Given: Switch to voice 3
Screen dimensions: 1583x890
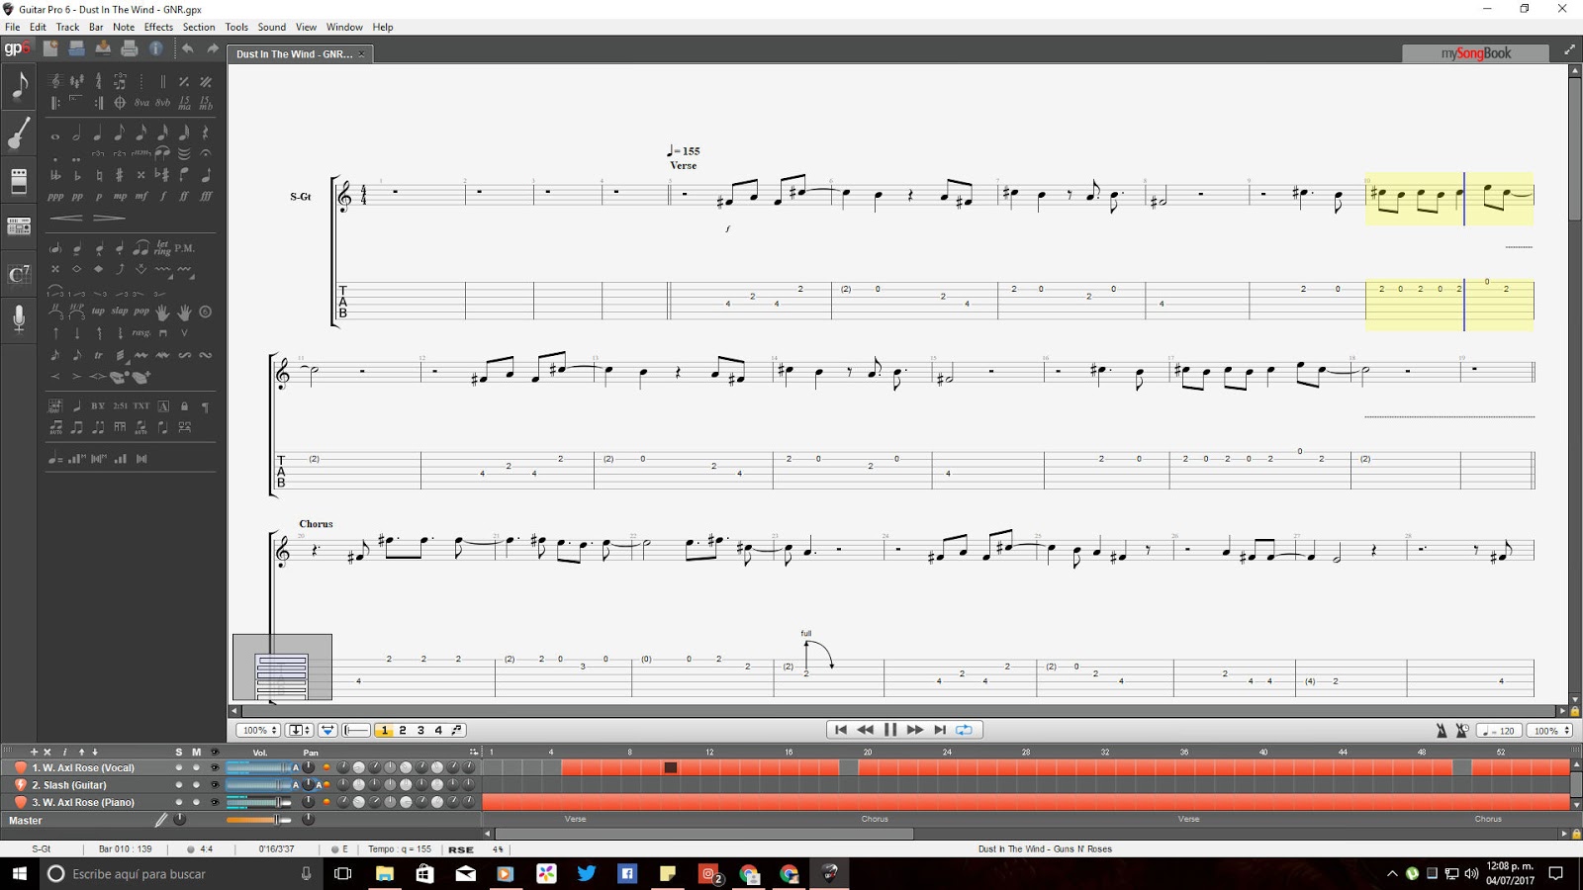Looking at the screenshot, I should pyautogui.click(x=420, y=731).
